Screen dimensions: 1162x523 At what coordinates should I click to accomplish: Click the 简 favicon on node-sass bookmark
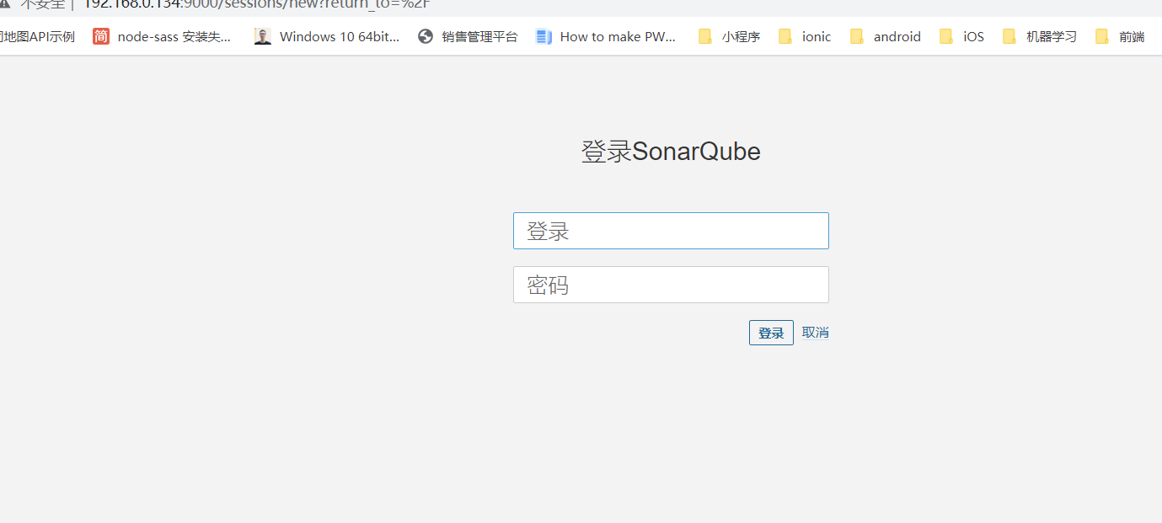click(101, 36)
